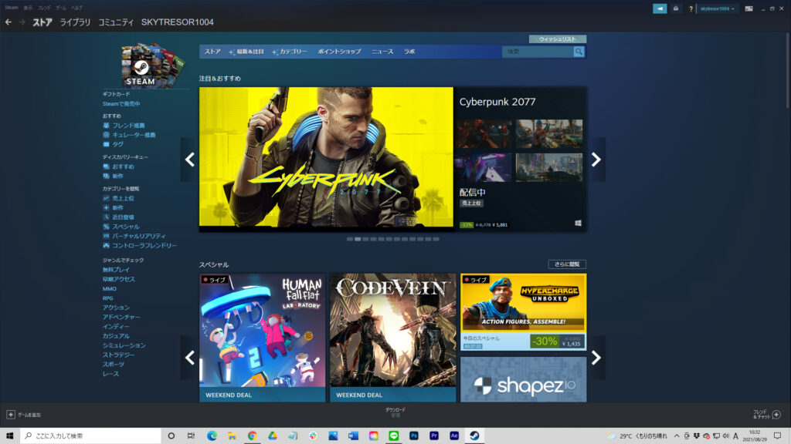Open the announcements megaphone icon
791x444 pixels.
click(660, 8)
